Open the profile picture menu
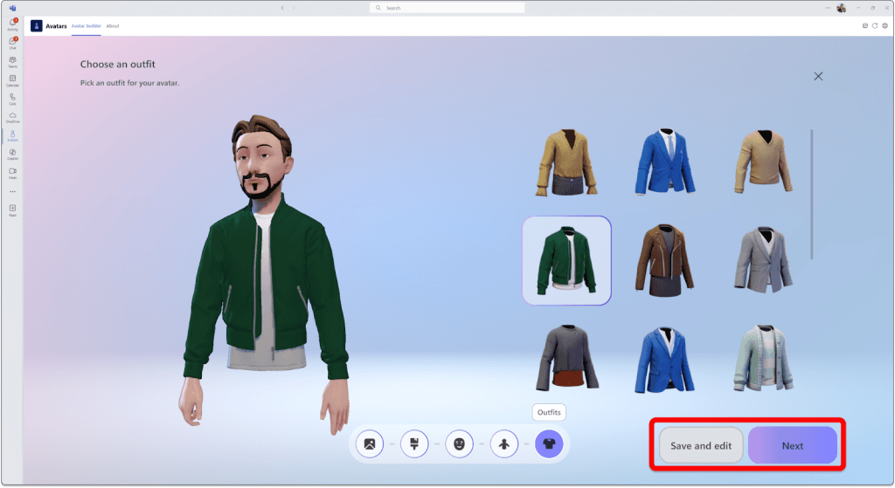This screenshot has height=488, width=895. point(842,8)
